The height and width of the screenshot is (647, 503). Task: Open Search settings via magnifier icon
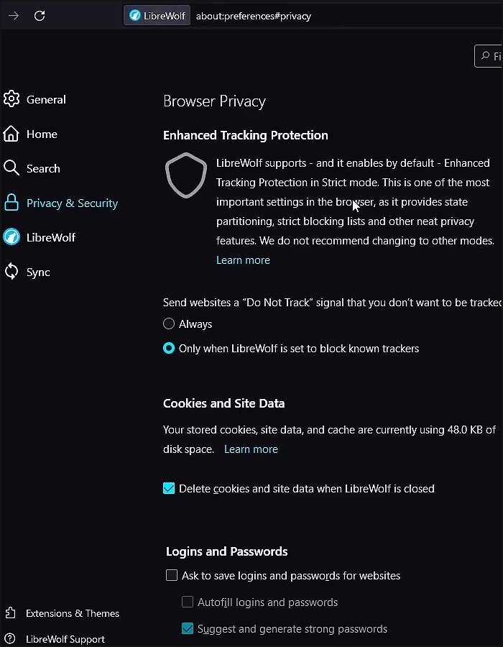click(x=11, y=168)
